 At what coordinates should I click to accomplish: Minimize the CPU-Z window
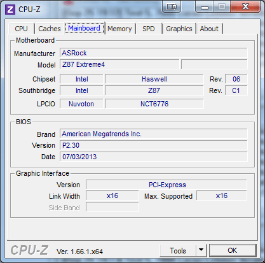tap(205, 7)
